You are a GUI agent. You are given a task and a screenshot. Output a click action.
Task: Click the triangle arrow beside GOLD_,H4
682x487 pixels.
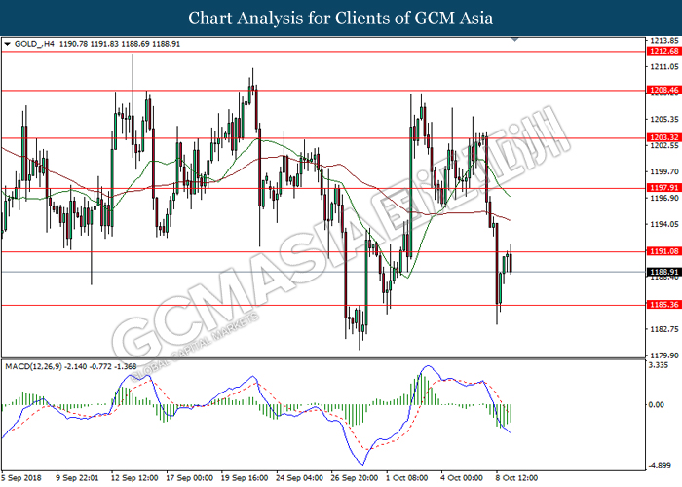pos(8,44)
